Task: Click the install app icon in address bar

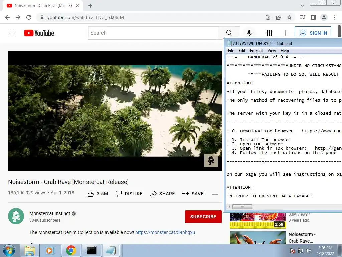Action: point(268,17)
